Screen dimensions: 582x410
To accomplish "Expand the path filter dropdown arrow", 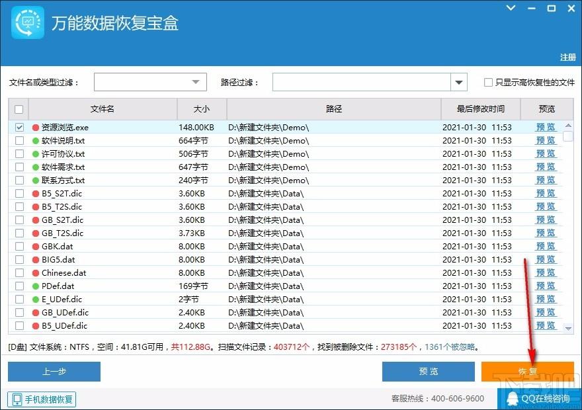I will click(459, 82).
